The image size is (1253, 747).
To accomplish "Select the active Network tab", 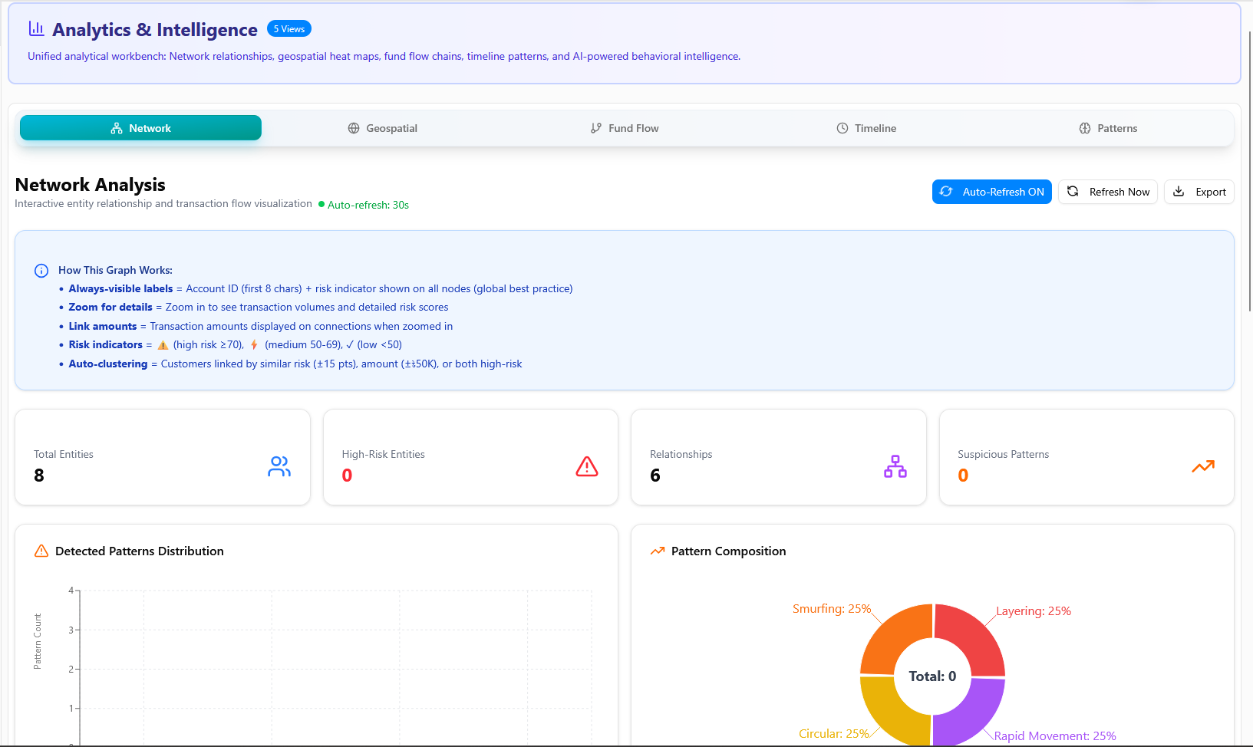I will (x=140, y=128).
